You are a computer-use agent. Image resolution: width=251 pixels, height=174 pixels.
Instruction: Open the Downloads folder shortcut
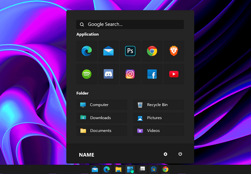point(102,117)
